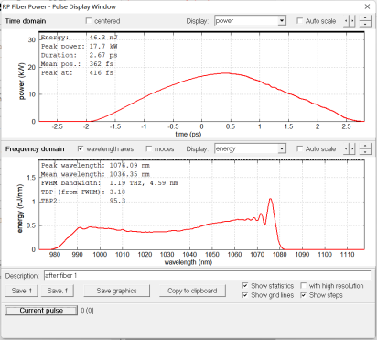Click 'Peak wavelength: 1076.09 nm' text

pyautogui.click(x=95, y=165)
